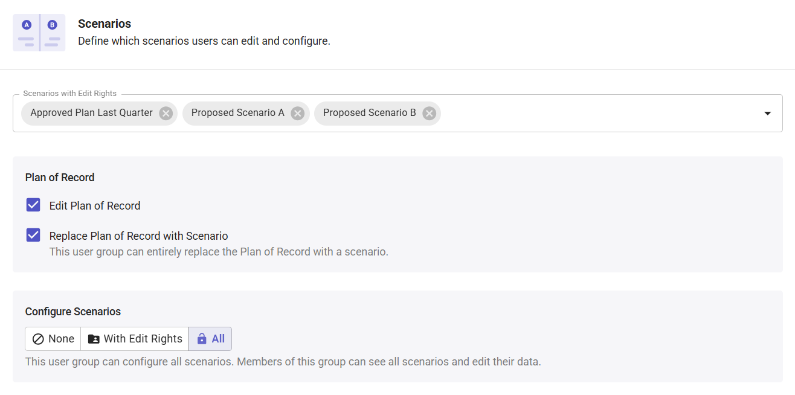Viewport: 795px width, 395px height.
Task: Select the None configure option
Action: pyautogui.click(x=53, y=339)
